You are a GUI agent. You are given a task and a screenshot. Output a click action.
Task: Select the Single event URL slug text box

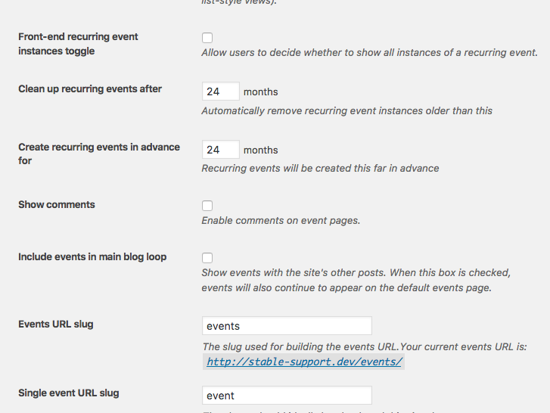click(287, 396)
